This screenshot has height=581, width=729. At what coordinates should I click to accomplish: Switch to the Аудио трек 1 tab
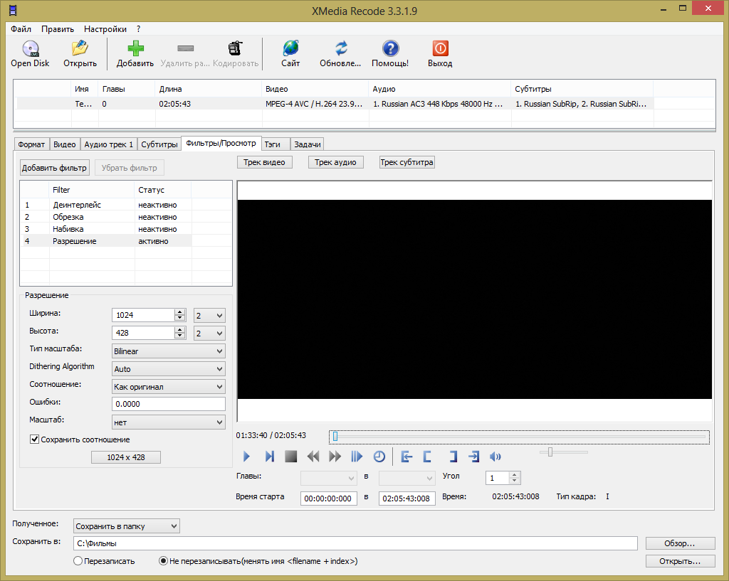coord(109,144)
